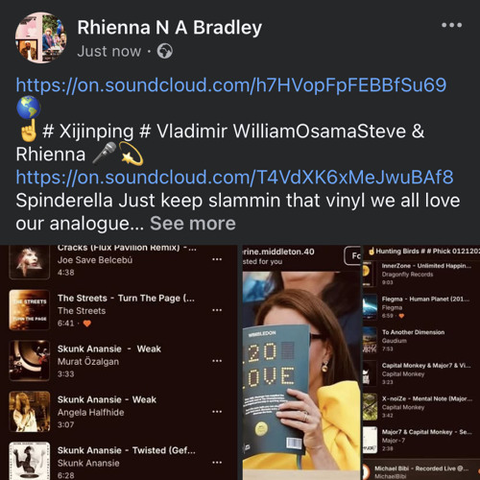Toggle the orange heart on Turn The Page
Image resolution: width=480 pixels, height=480 pixels.
pyautogui.click(x=86, y=324)
